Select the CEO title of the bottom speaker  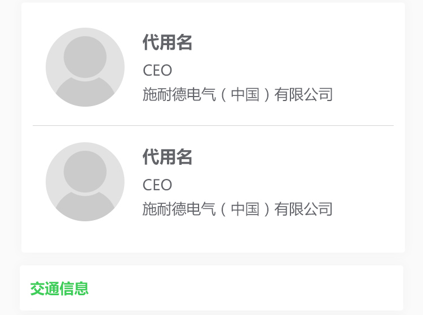coord(157,185)
